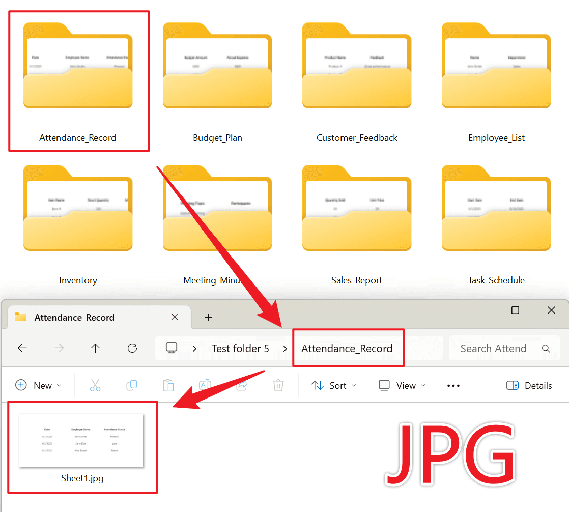This screenshot has height=512, width=569.
Task: Expand the Sort options dropdown
Action: pyautogui.click(x=334, y=385)
